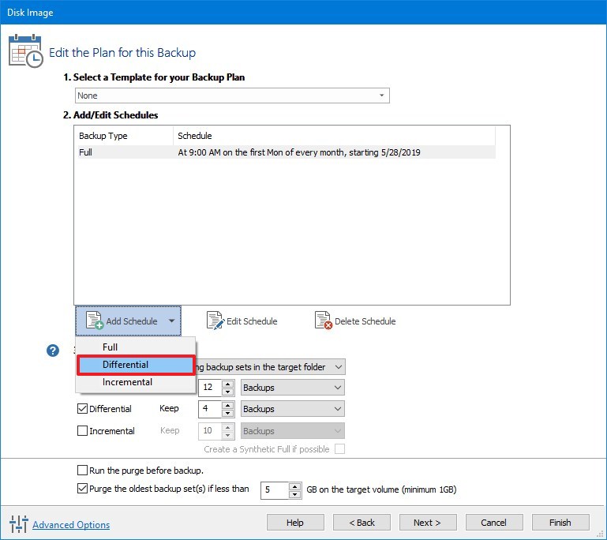Toggle Create a Synthetic Full checkbox
607x540 pixels.
339,449
